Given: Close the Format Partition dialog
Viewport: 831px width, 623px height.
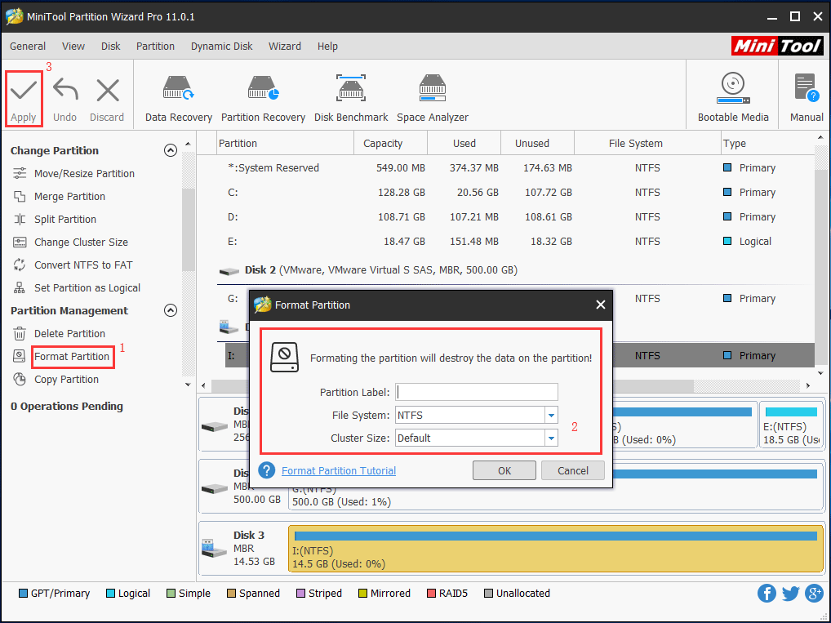Looking at the screenshot, I should [600, 305].
